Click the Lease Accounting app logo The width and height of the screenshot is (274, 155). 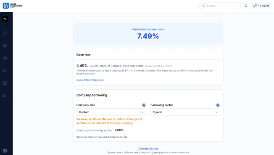pos(13,6)
